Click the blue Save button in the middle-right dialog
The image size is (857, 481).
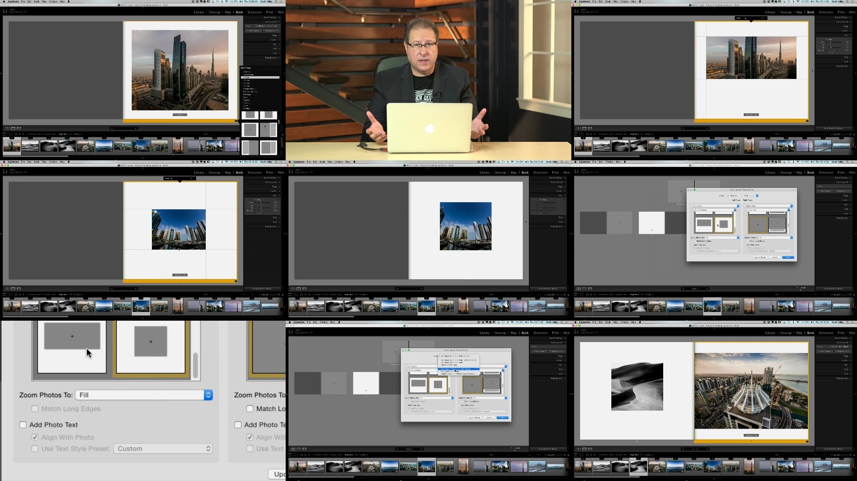click(788, 257)
